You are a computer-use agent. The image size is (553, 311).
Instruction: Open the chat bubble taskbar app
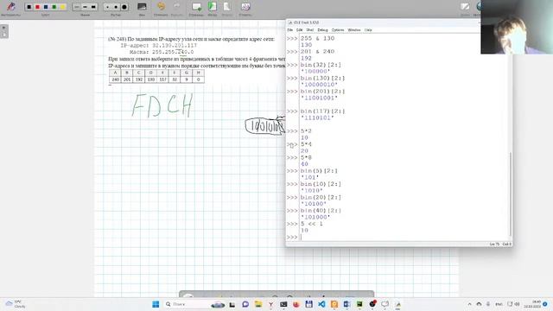245,304
